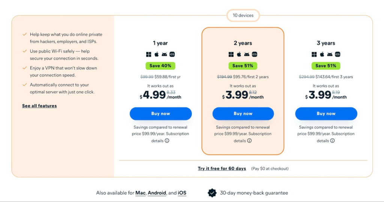This screenshot has height=202, width=384.
Task: Click iOS icon under 2 years plan
Action: click(255, 54)
